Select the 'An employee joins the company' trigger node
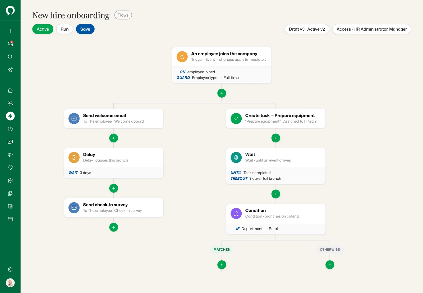The height and width of the screenshot is (293, 423). [x=222, y=65]
